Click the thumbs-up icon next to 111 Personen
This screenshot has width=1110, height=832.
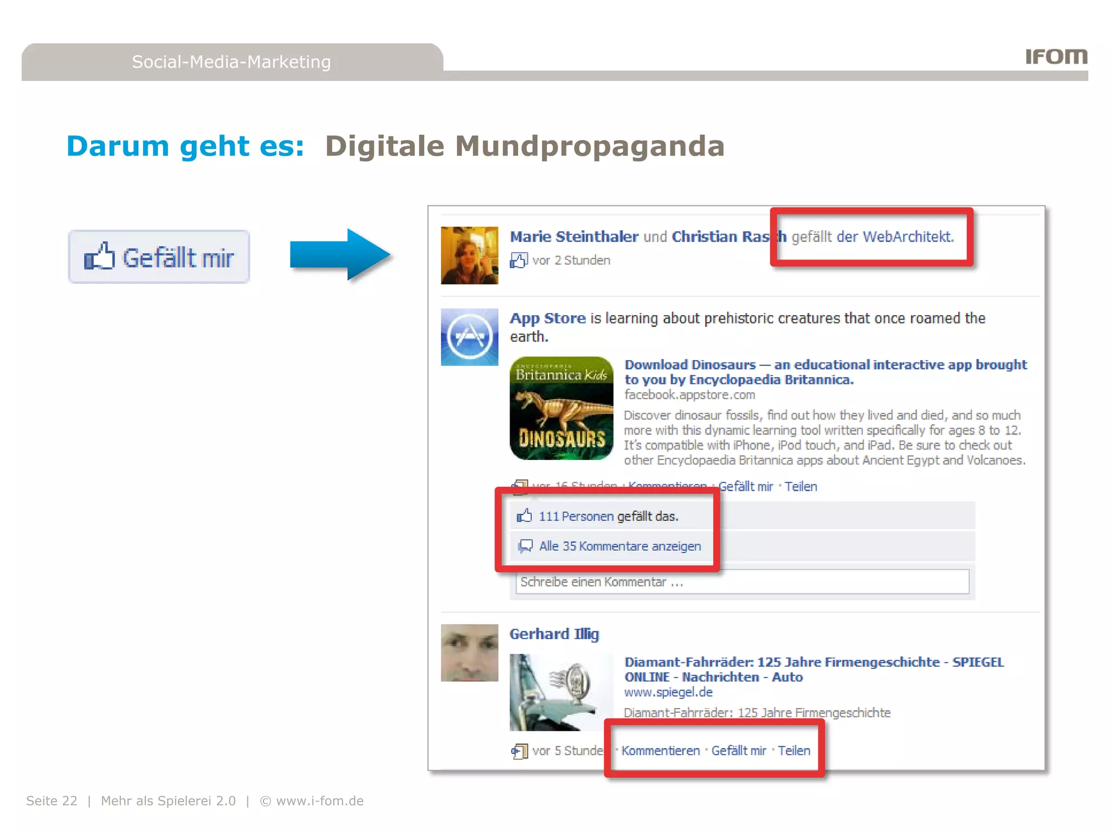[524, 516]
